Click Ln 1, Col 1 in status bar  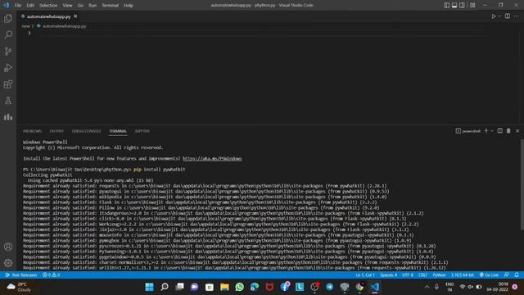[365, 275]
